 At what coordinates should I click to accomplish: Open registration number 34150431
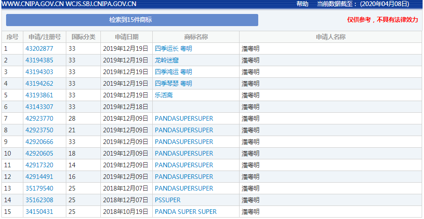(x=39, y=212)
